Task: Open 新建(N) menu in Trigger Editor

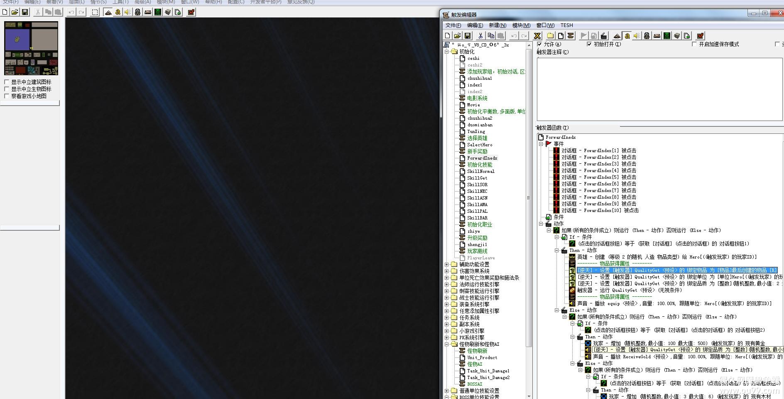Action: [x=497, y=25]
